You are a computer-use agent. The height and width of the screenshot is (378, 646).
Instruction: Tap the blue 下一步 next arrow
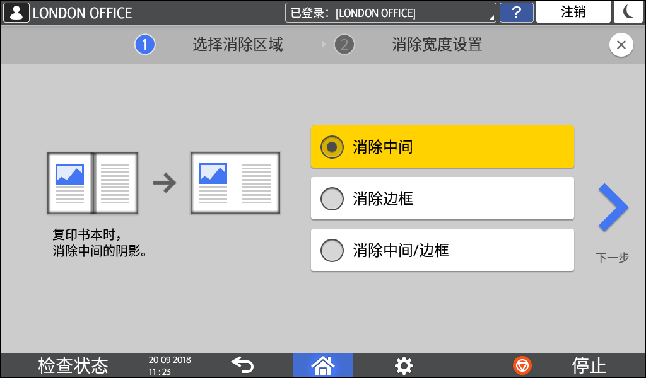612,208
